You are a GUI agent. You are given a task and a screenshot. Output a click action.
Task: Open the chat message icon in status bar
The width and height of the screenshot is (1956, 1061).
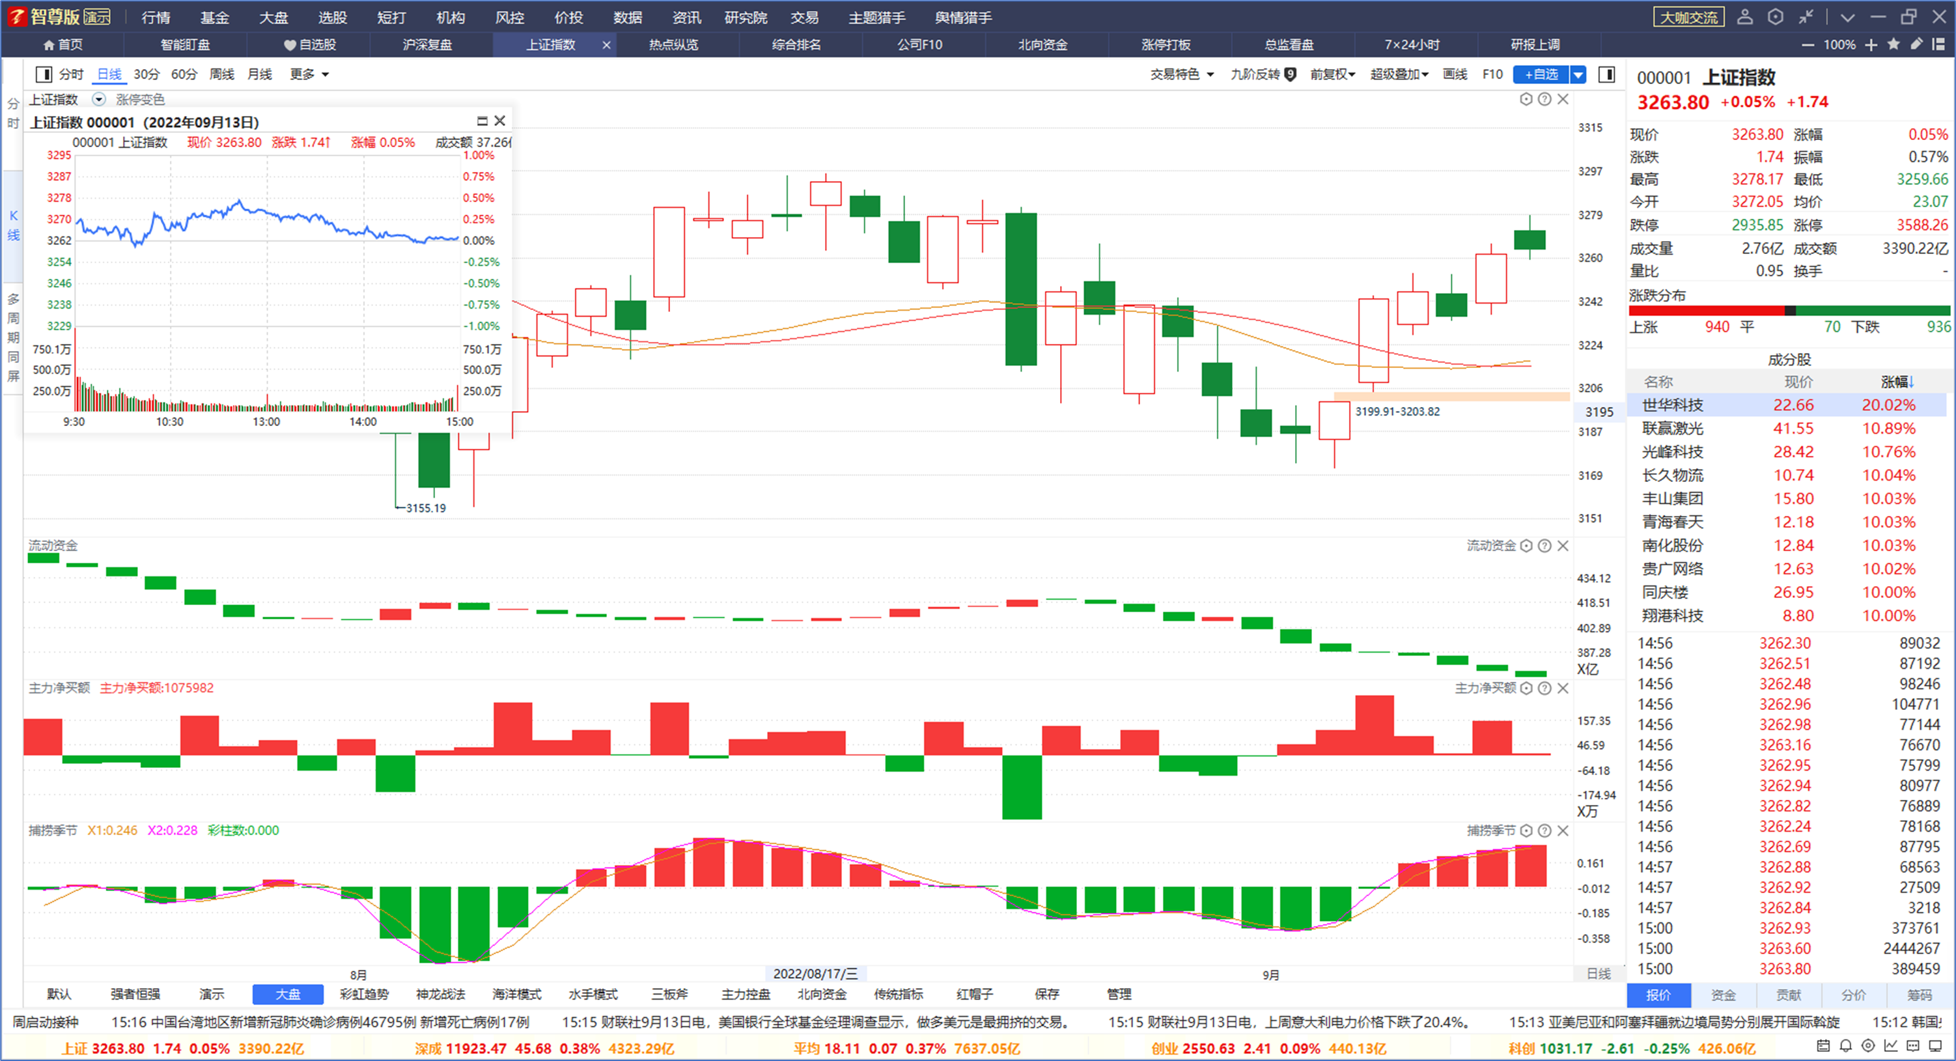click(1914, 1046)
